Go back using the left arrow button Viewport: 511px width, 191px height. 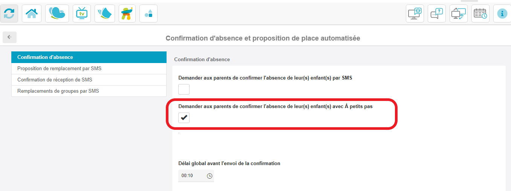(9, 37)
